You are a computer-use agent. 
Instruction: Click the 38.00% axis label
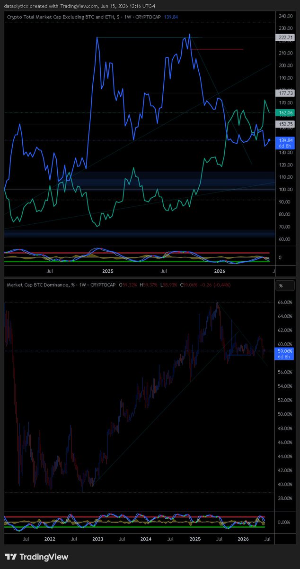(286, 498)
